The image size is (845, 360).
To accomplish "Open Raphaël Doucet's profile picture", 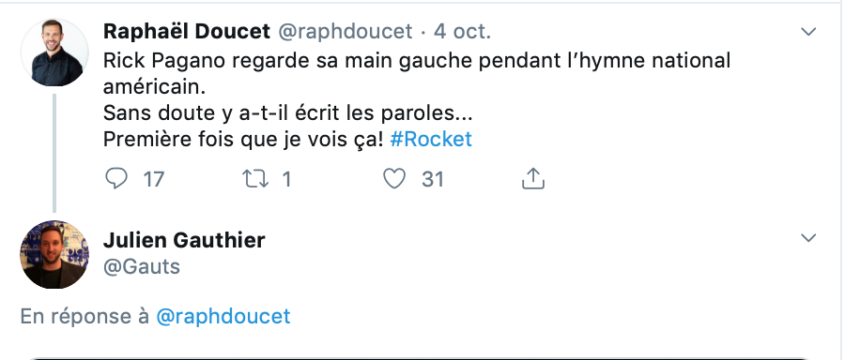I will [x=54, y=52].
